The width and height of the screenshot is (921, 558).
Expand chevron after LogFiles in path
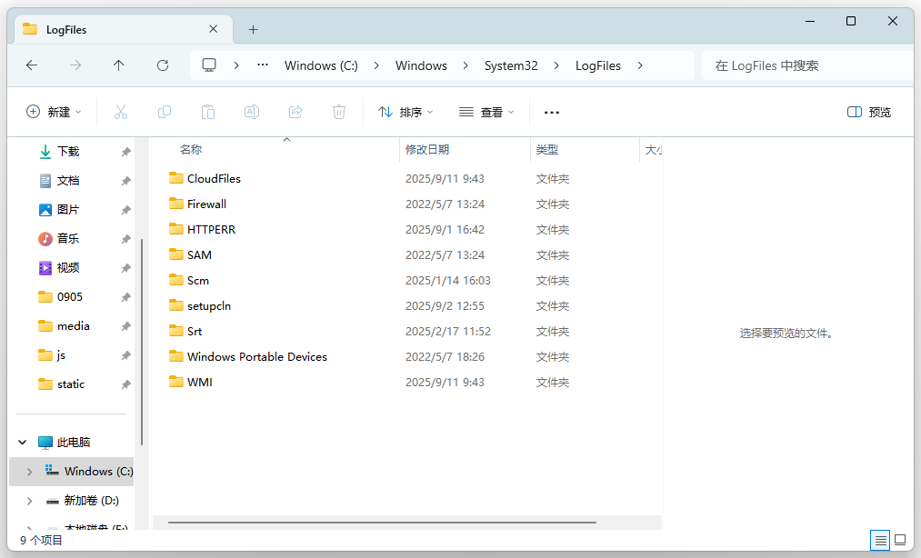[640, 65]
